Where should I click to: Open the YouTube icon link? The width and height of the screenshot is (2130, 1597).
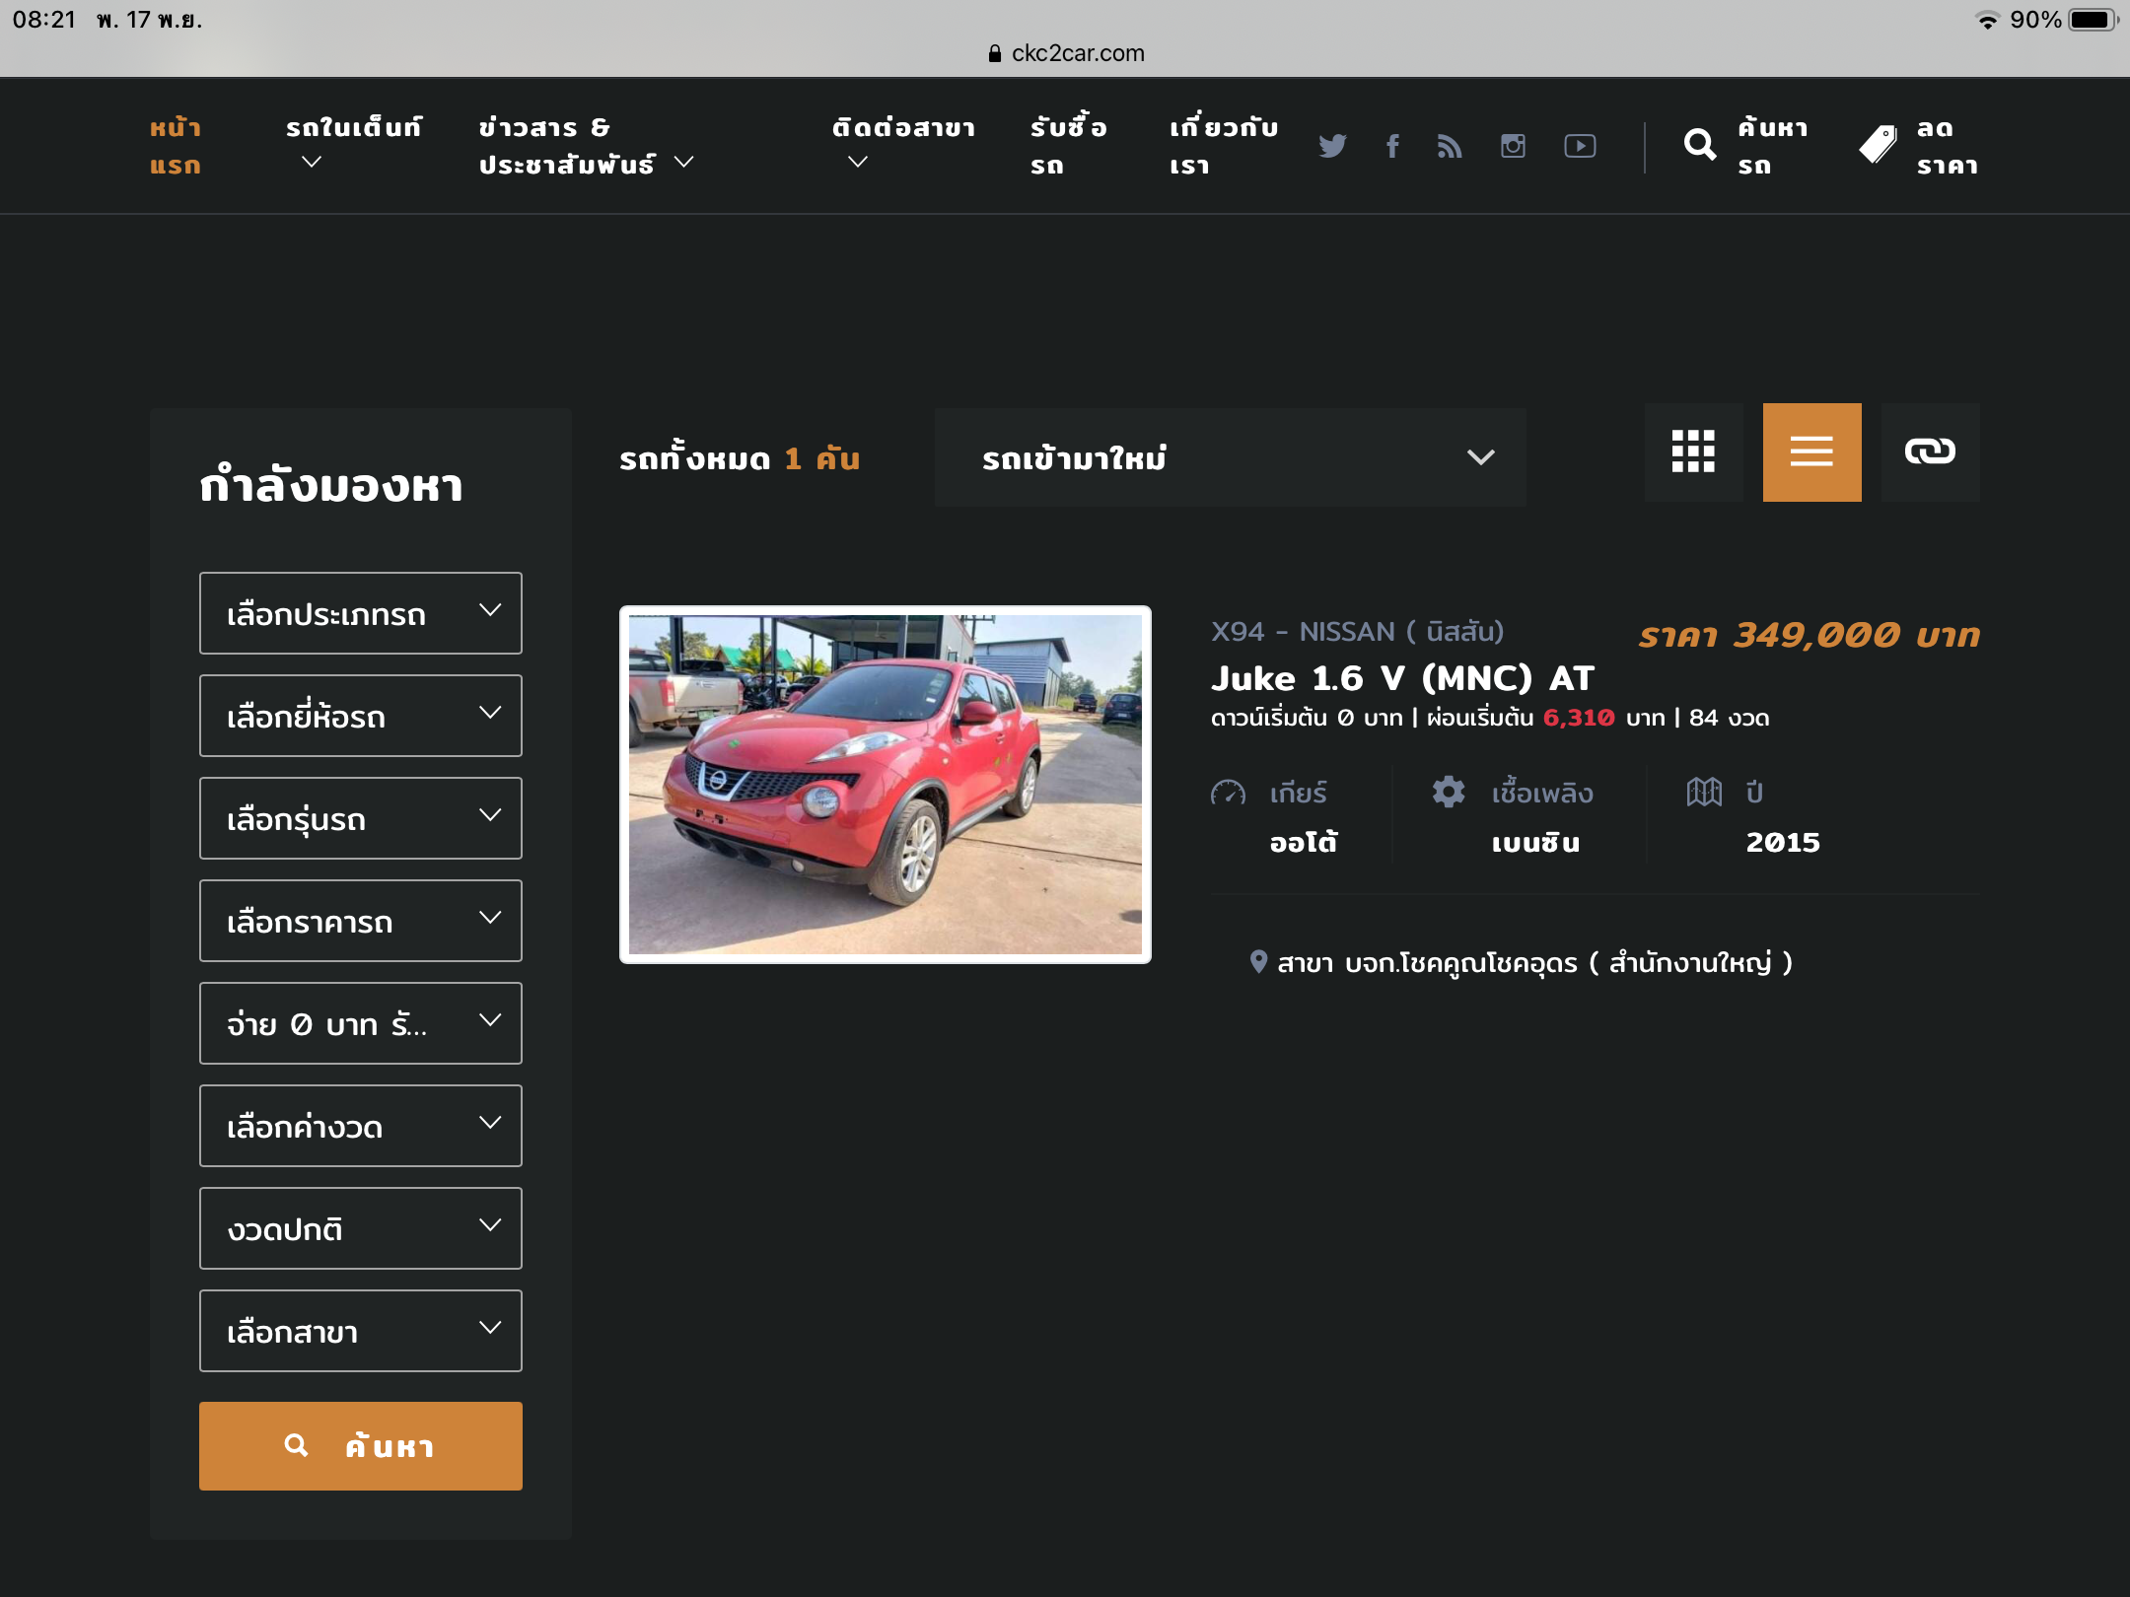[x=1580, y=146]
